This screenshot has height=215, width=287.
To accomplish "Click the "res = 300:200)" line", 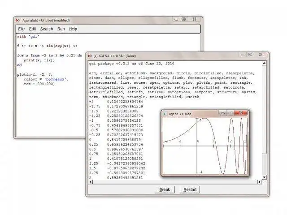I will [39, 84].
